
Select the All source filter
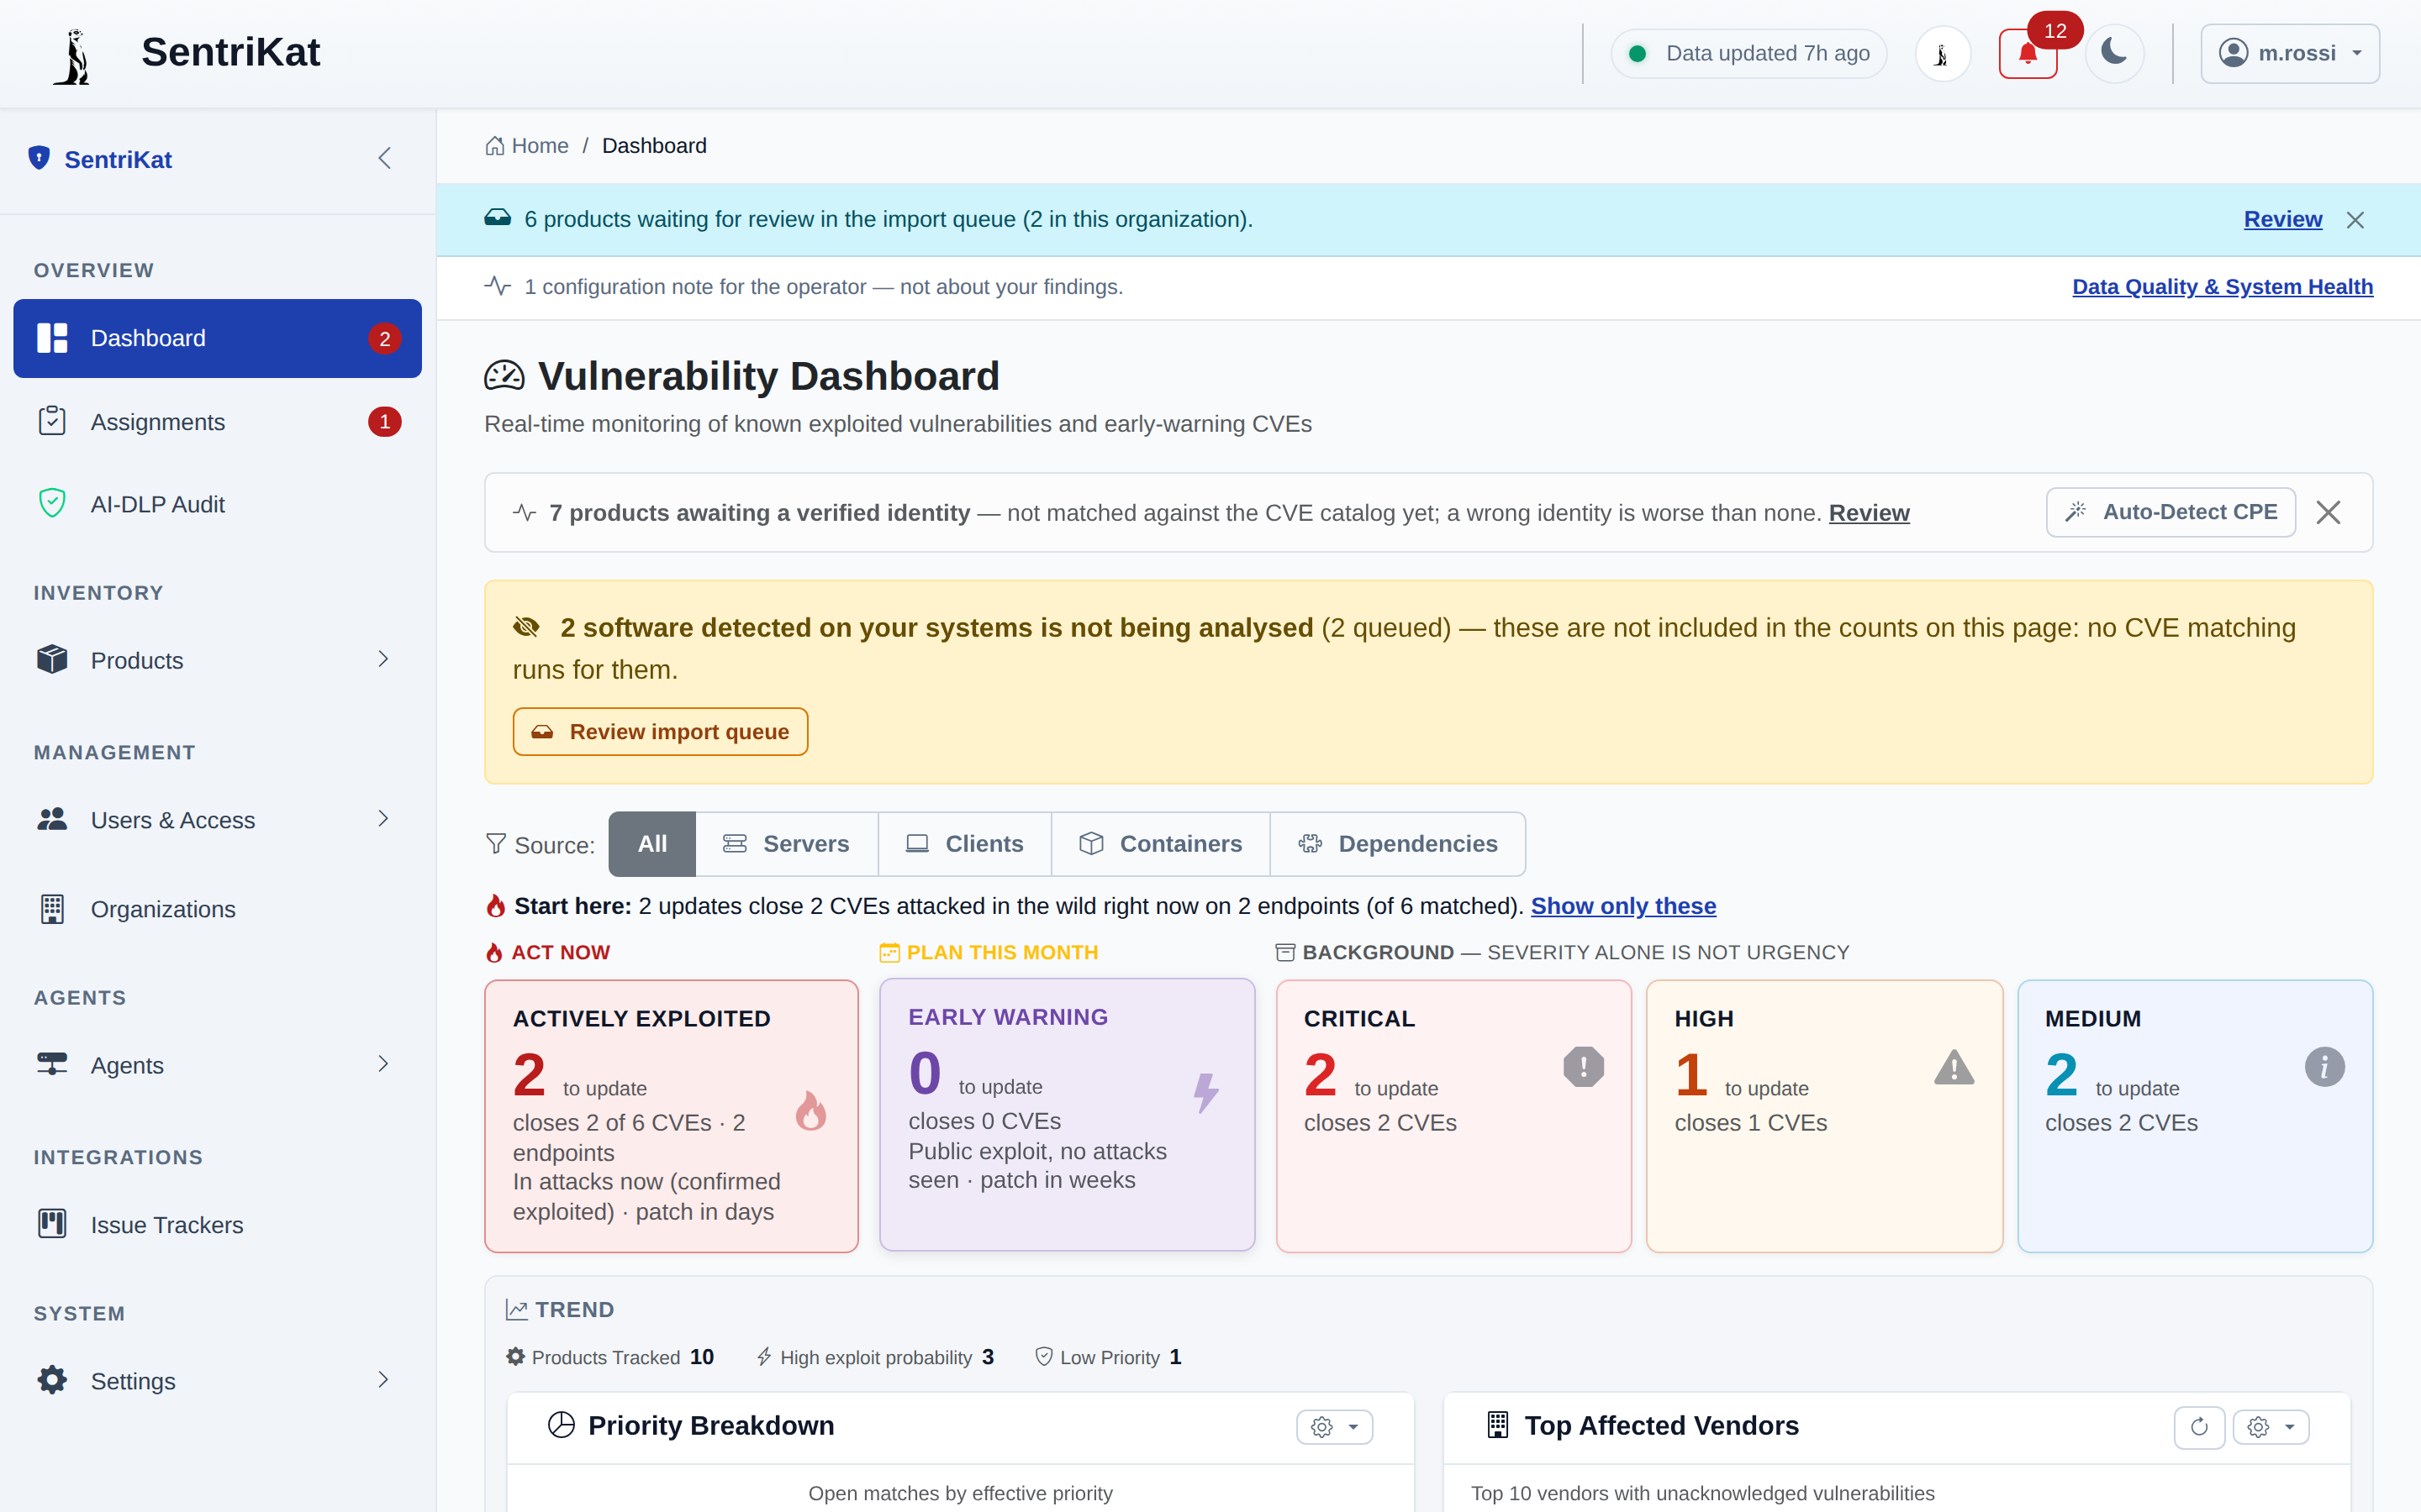pos(652,844)
